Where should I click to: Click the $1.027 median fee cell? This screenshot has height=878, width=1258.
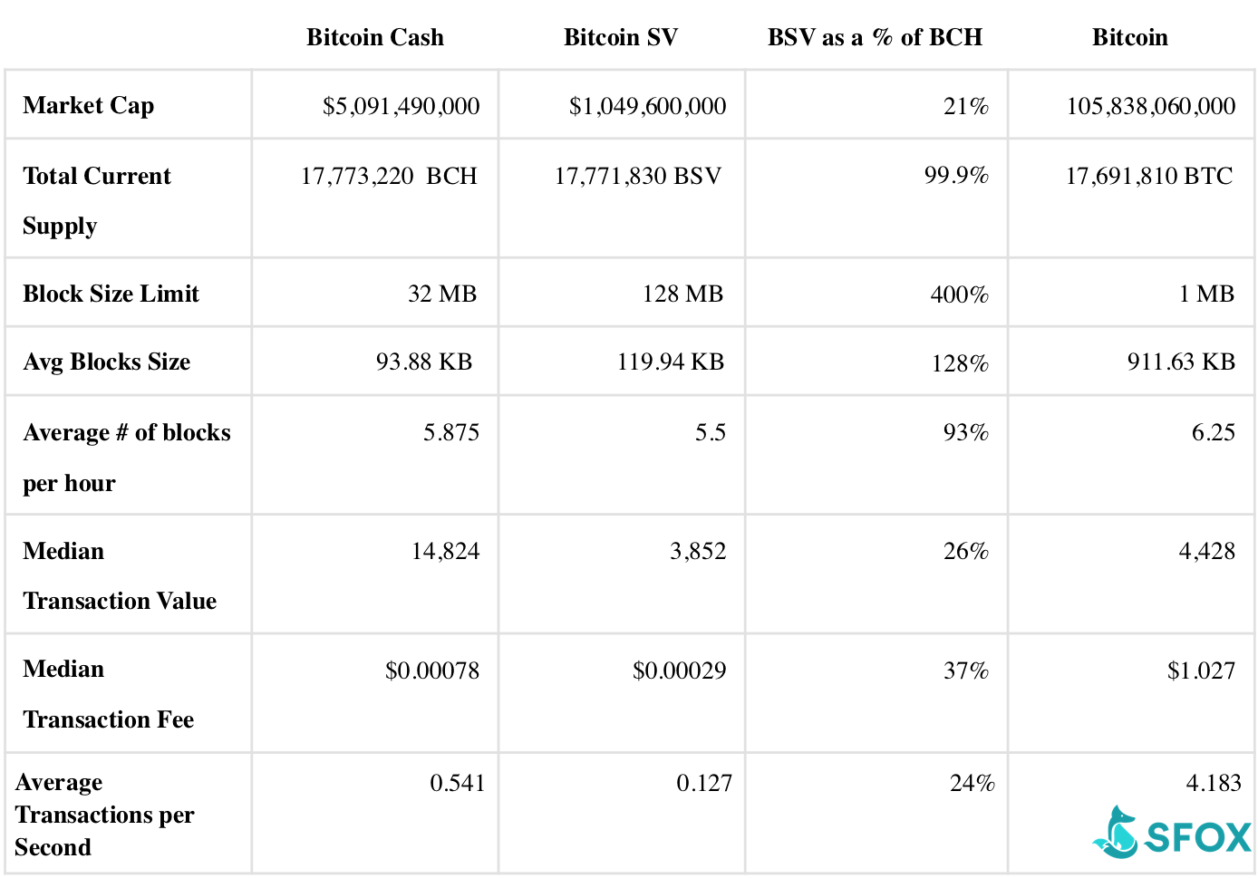tap(1201, 671)
